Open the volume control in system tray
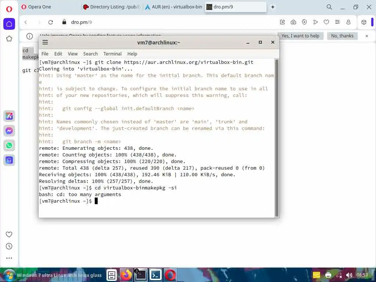Screen dimensions: 376x282 click(x=349, y=275)
